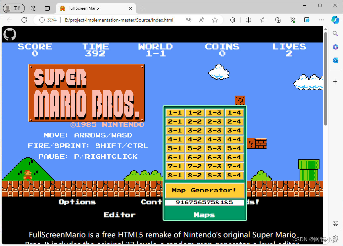Viewport: 343px width, 246px height.
Task: Select level 3-2 in maps grid
Action: coord(195,130)
